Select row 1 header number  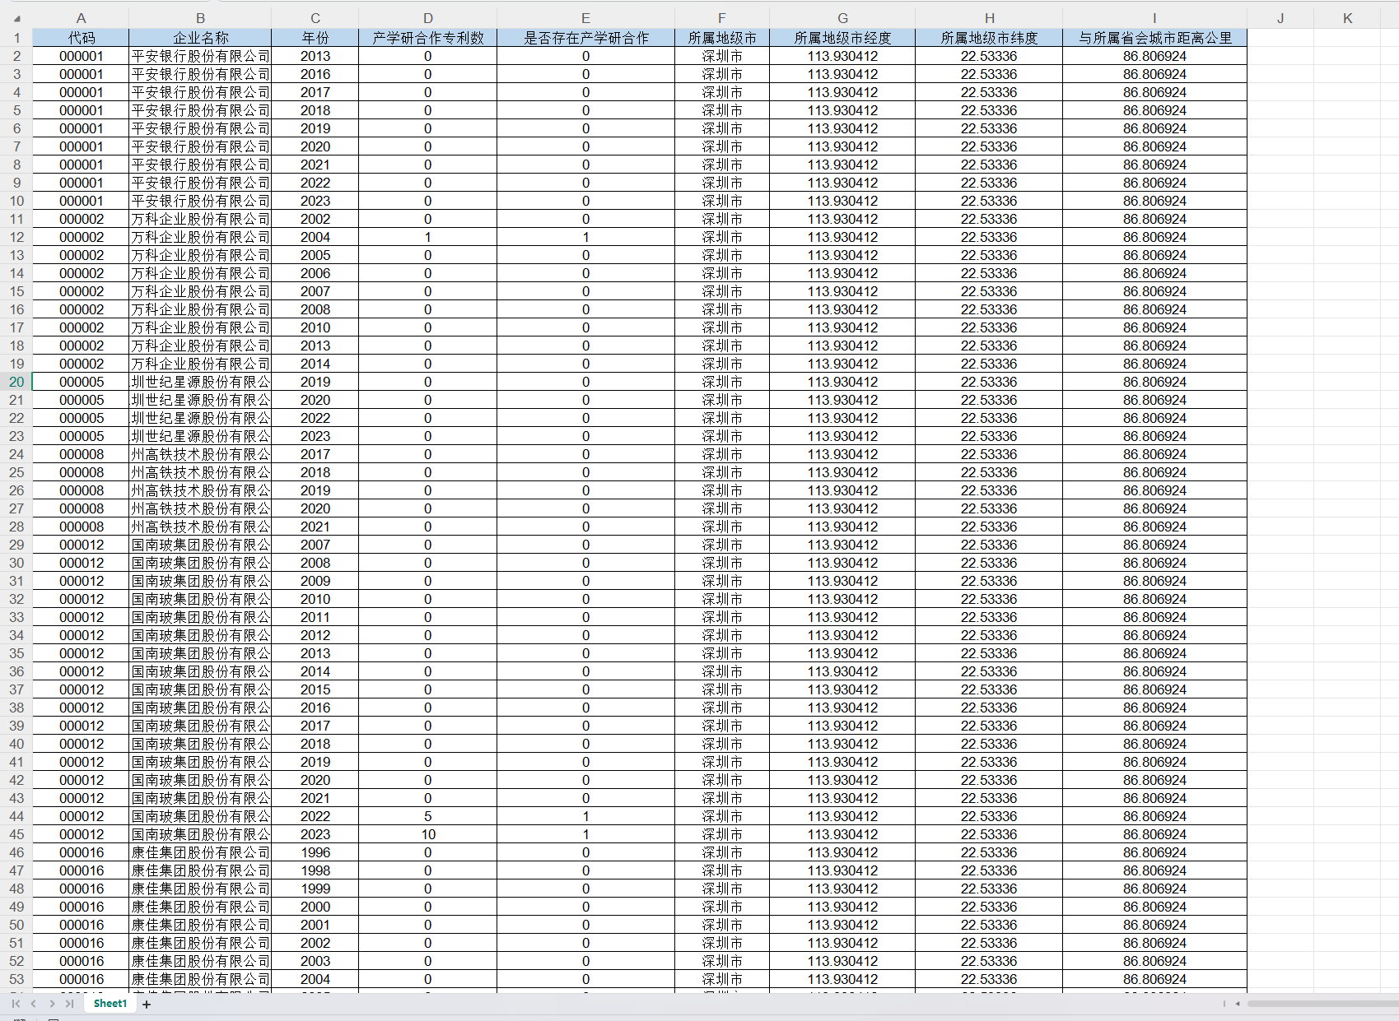pos(16,38)
